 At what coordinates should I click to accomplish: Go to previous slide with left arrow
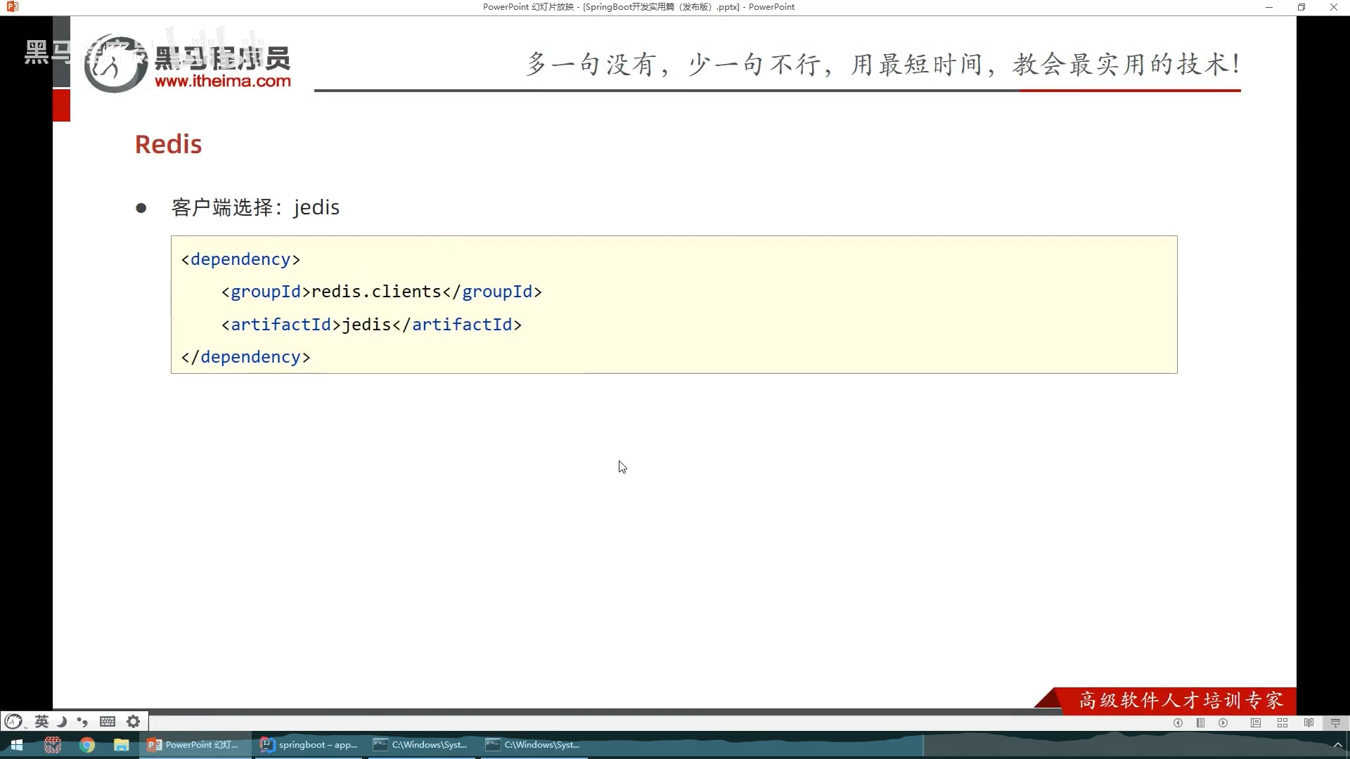1178,722
